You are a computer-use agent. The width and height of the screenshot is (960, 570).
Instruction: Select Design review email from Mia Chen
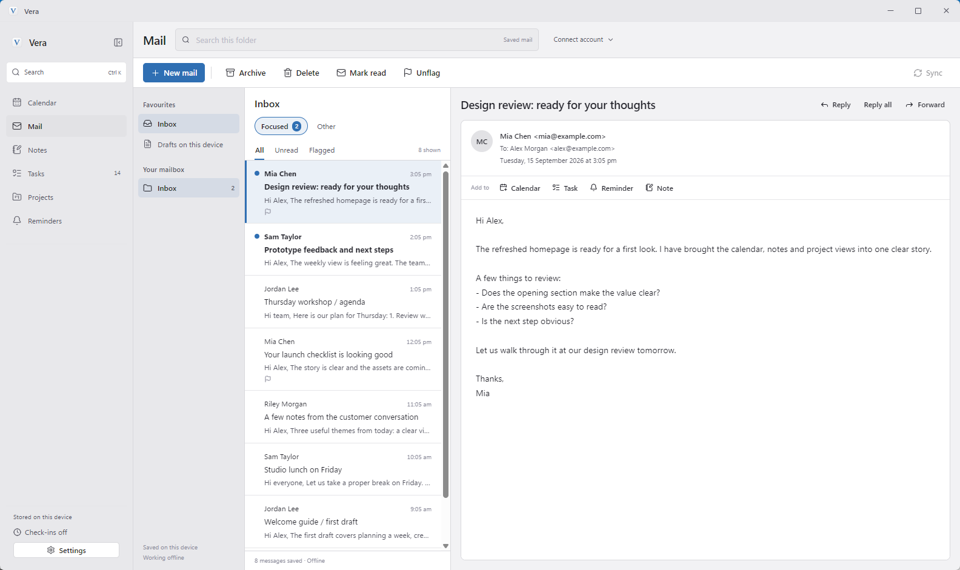343,191
